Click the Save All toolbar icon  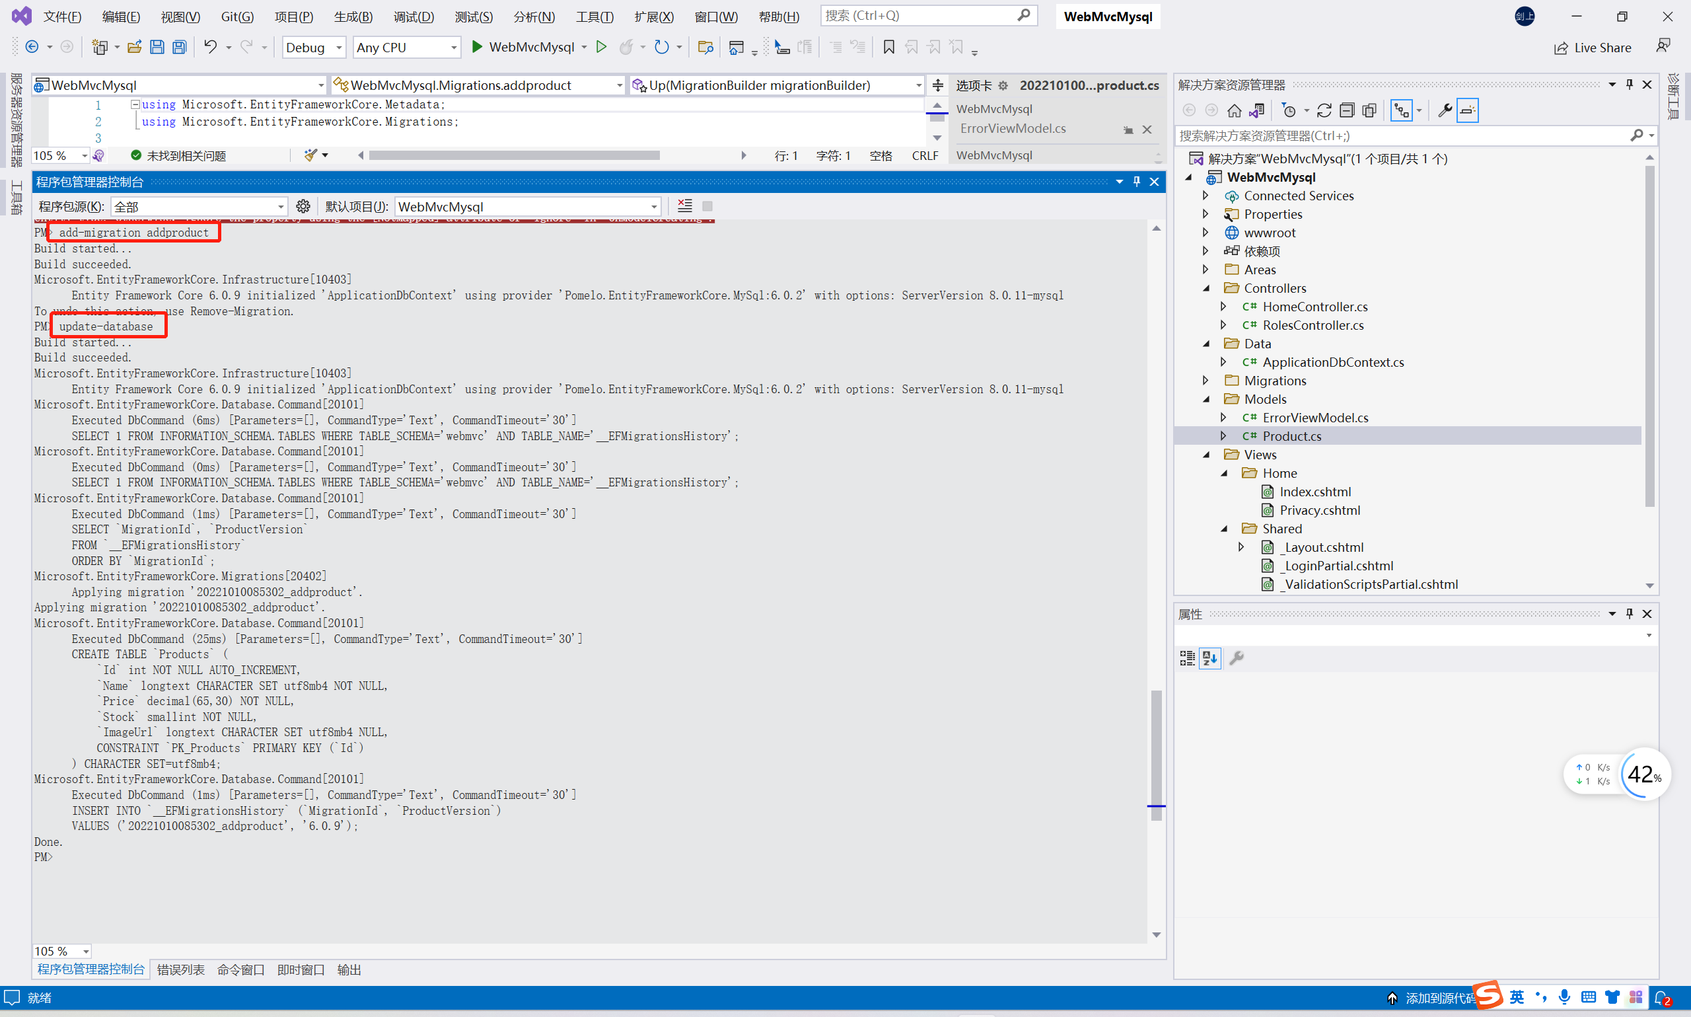(180, 48)
